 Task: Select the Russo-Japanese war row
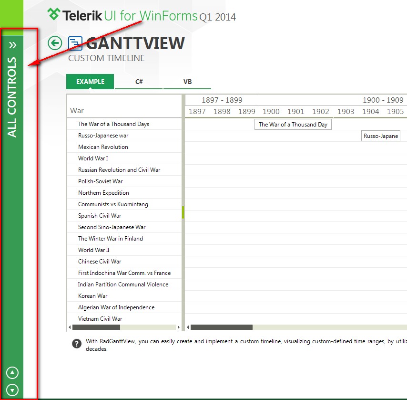(124, 136)
